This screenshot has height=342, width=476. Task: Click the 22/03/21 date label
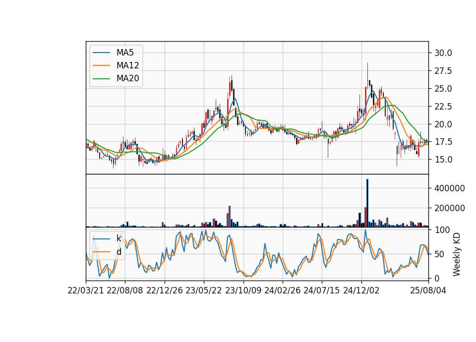coord(86,290)
